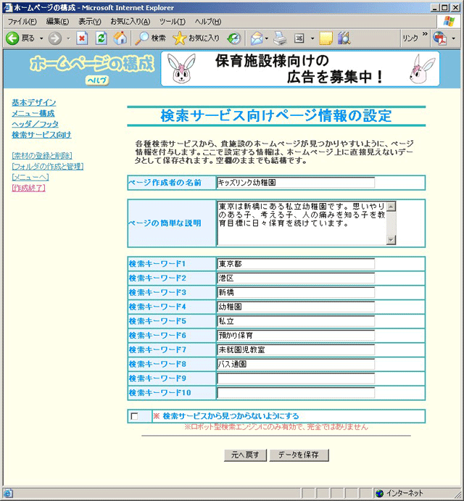The height and width of the screenshot is (501, 464).
Task: Open the Edit button dropdown arrow
Action: pos(312,38)
